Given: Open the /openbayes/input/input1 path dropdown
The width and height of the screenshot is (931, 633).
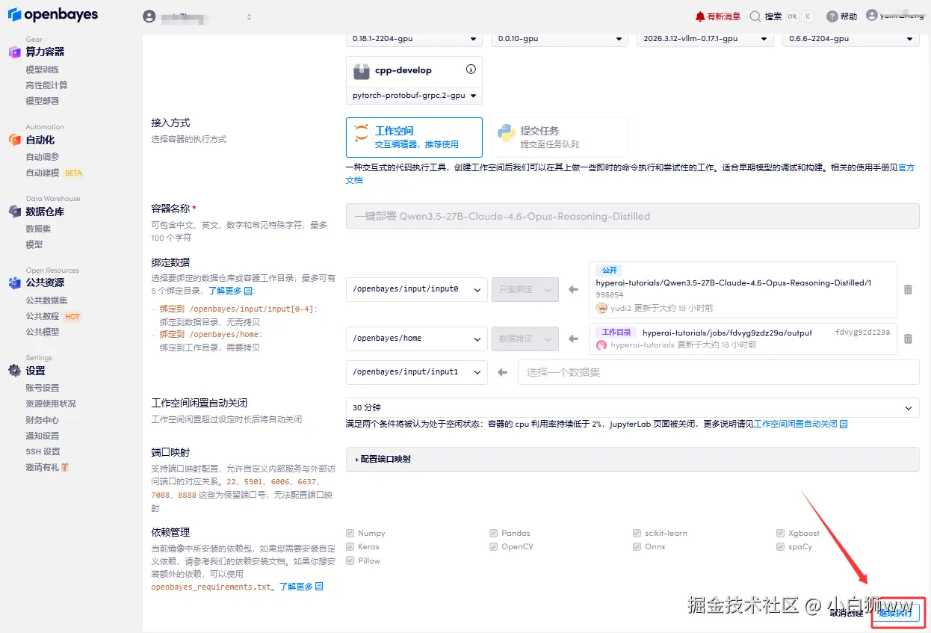Looking at the screenshot, I should pyautogui.click(x=416, y=371).
